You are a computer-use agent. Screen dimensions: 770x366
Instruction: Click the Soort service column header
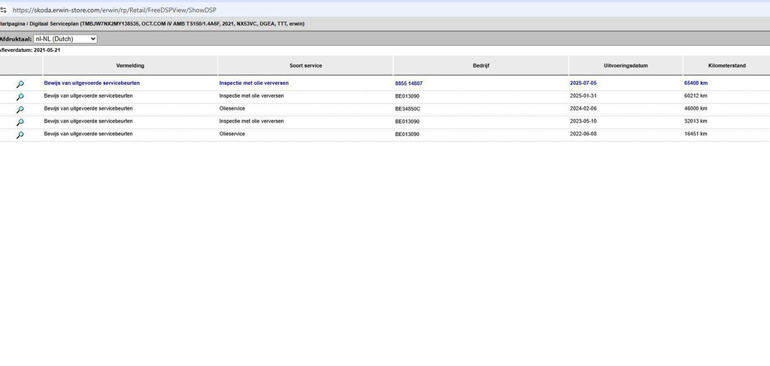coord(305,65)
